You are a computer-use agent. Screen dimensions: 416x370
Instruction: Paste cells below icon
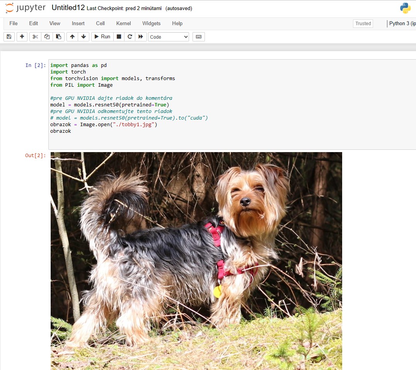tap(58, 37)
